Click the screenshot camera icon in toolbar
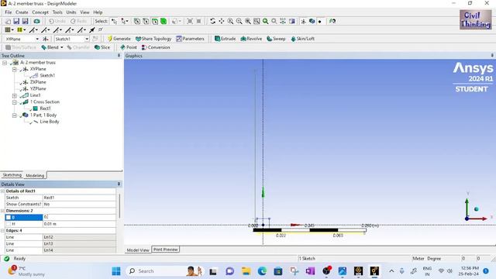 tap(36, 21)
